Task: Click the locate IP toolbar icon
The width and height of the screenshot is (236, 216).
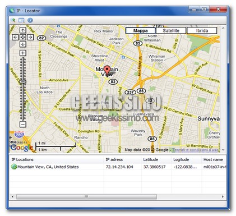Action: pos(13,20)
